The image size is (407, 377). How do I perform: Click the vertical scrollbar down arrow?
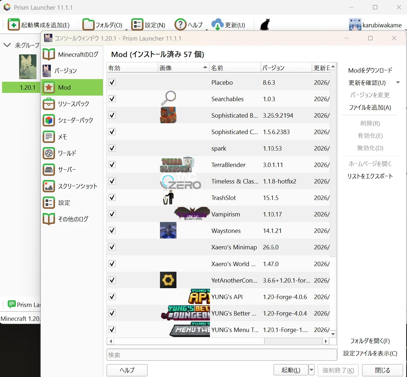[333, 334]
